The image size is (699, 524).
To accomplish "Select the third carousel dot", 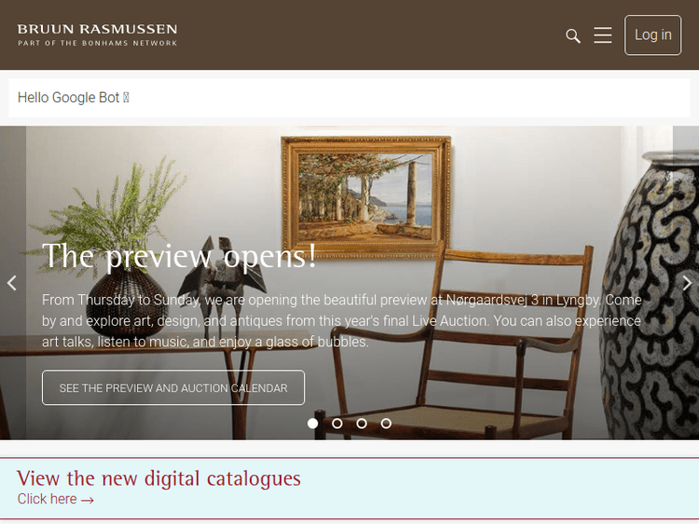I will (x=362, y=423).
